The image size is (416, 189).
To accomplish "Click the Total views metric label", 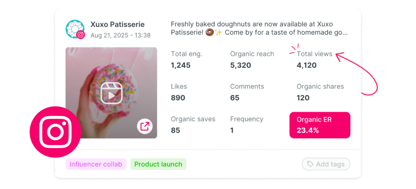I will (314, 54).
